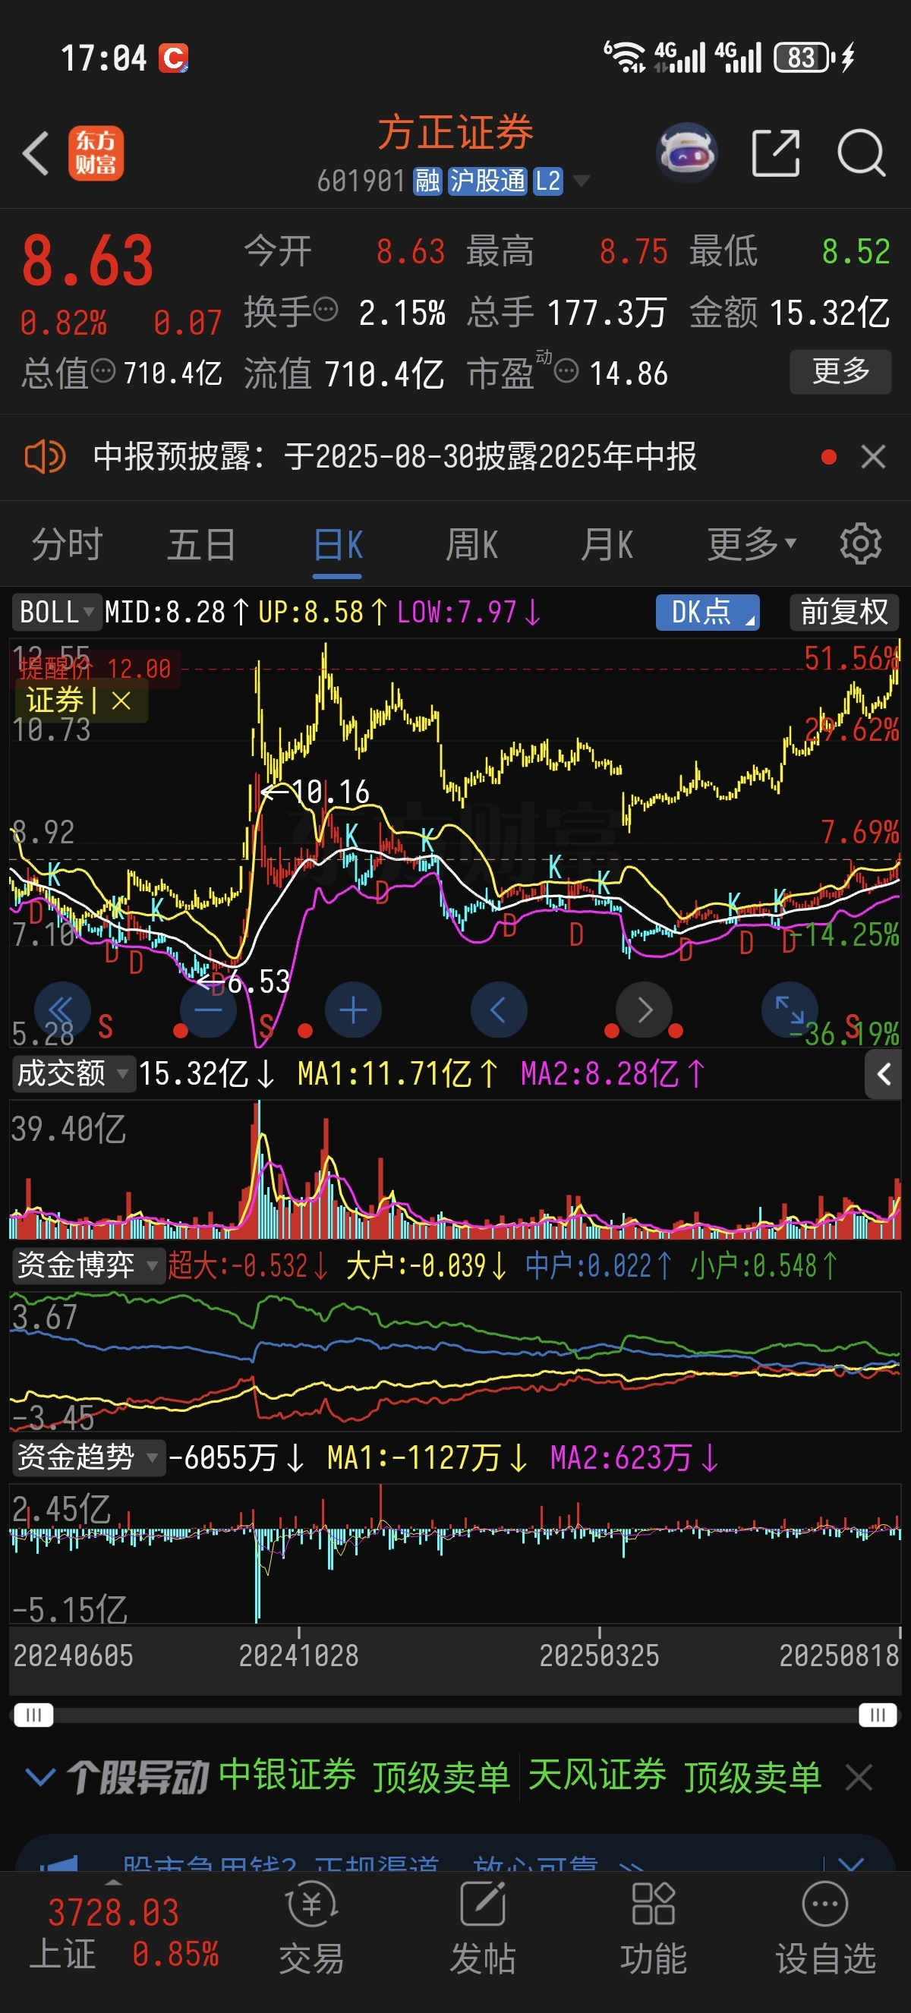Open 资金博弈 indicator dropdown
Viewport: 911px width, 2013px height.
pos(87,1265)
